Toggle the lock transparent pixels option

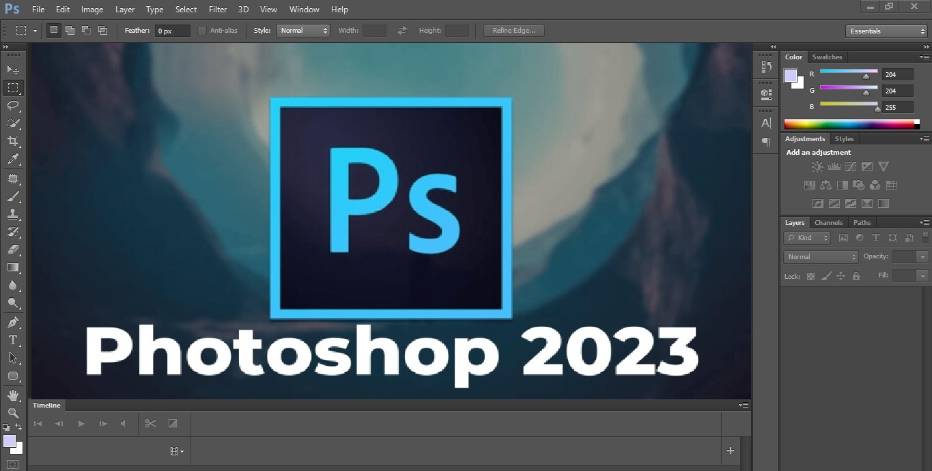(x=810, y=276)
